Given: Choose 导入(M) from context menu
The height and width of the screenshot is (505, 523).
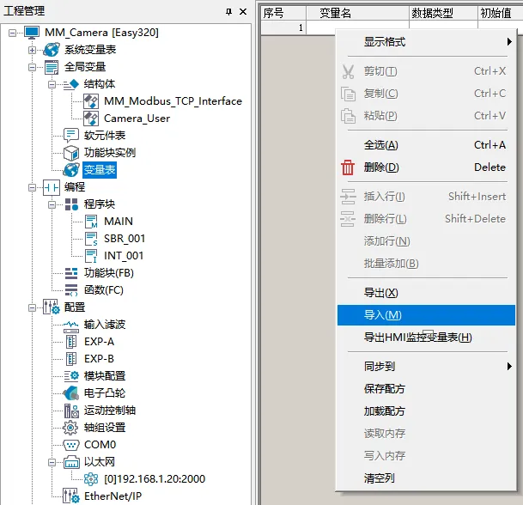Looking at the screenshot, I should [x=426, y=315].
